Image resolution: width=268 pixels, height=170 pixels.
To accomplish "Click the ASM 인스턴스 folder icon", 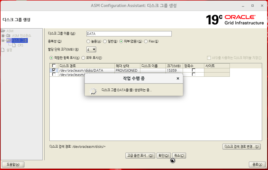I will coord(8,36).
